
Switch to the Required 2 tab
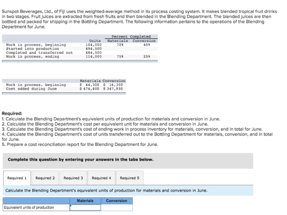(45, 178)
